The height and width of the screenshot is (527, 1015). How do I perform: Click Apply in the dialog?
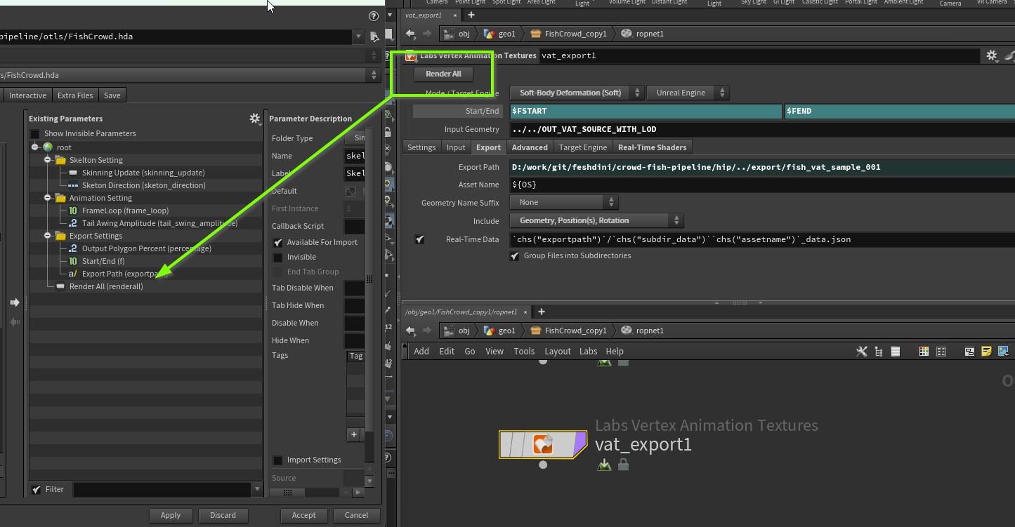(171, 515)
